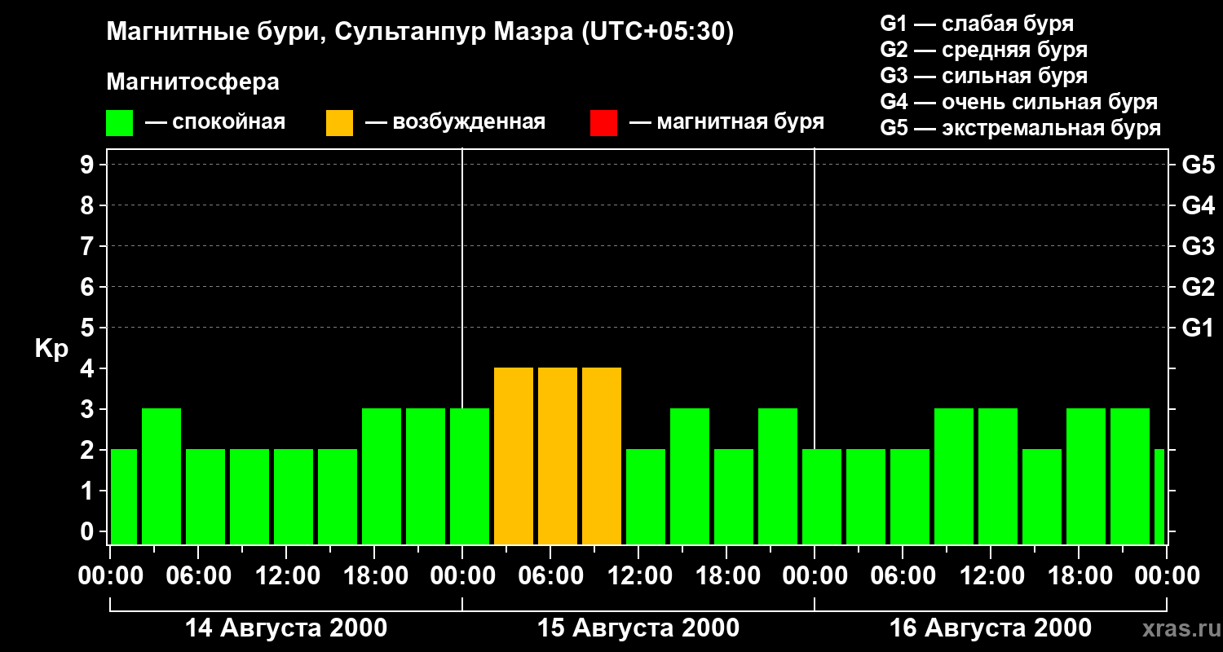Image resolution: width=1223 pixels, height=652 pixels.
Task: Click the green 'спокойная' legend swatch
Action: pos(120,123)
